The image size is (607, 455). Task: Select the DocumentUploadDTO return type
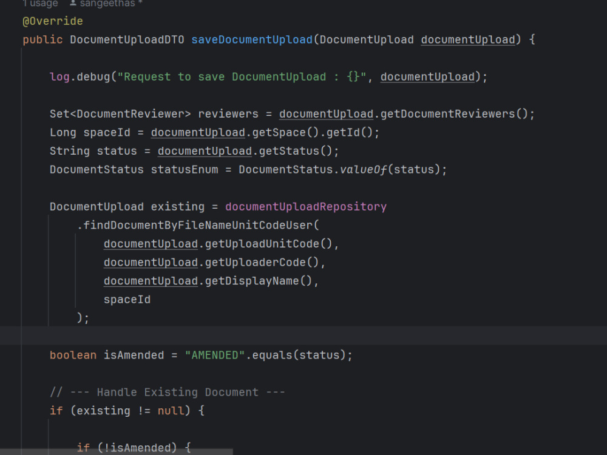127,39
